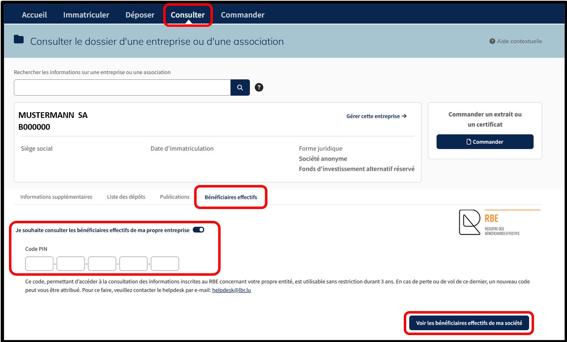Open Aide contextuelle help link
Screen dimensions: 567x342
tap(516, 41)
